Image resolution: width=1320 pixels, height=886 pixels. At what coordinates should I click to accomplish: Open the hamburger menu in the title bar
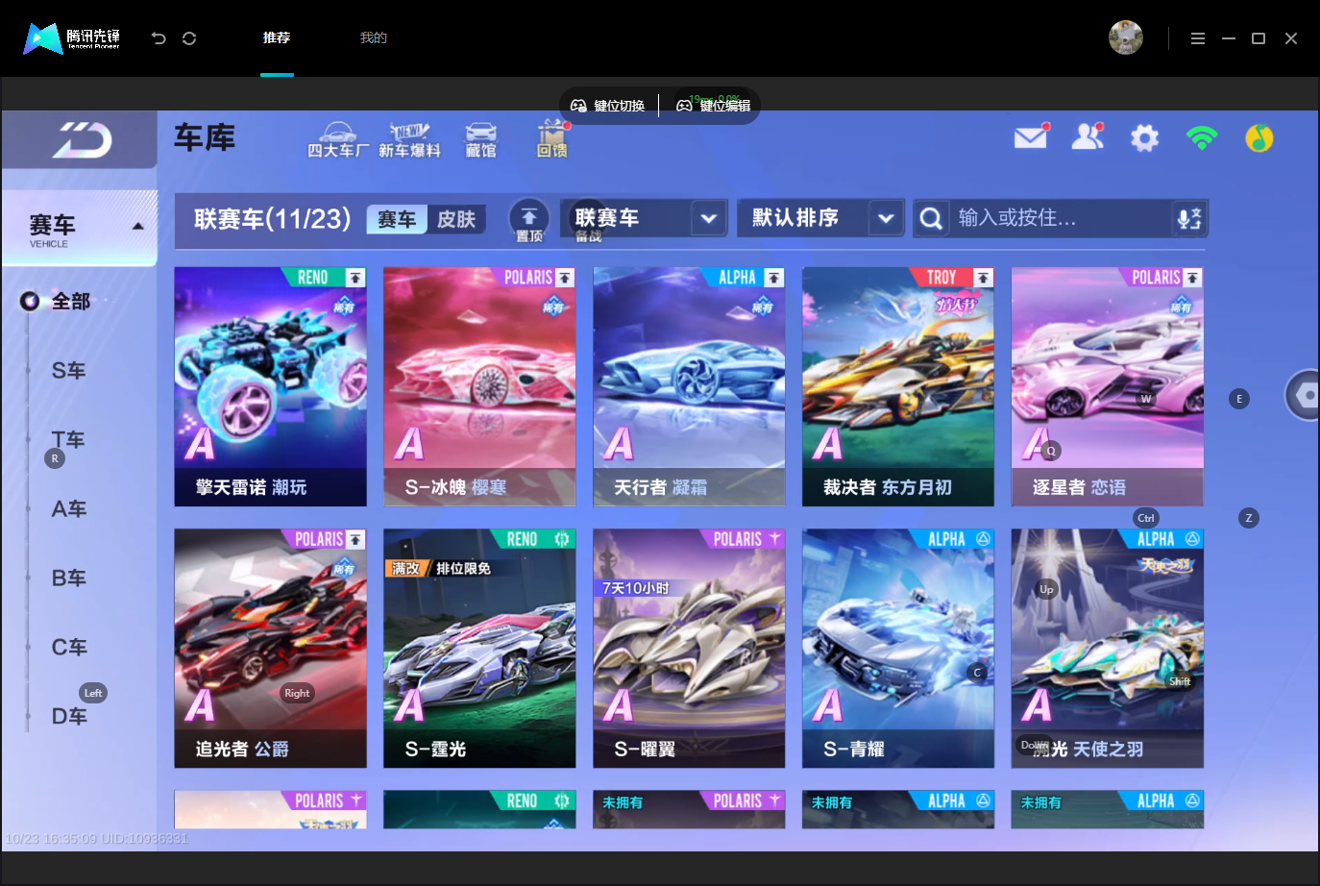[1197, 38]
